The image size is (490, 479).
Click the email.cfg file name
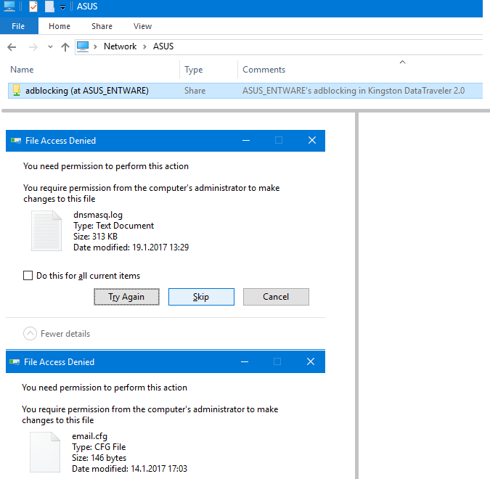tap(90, 436)
